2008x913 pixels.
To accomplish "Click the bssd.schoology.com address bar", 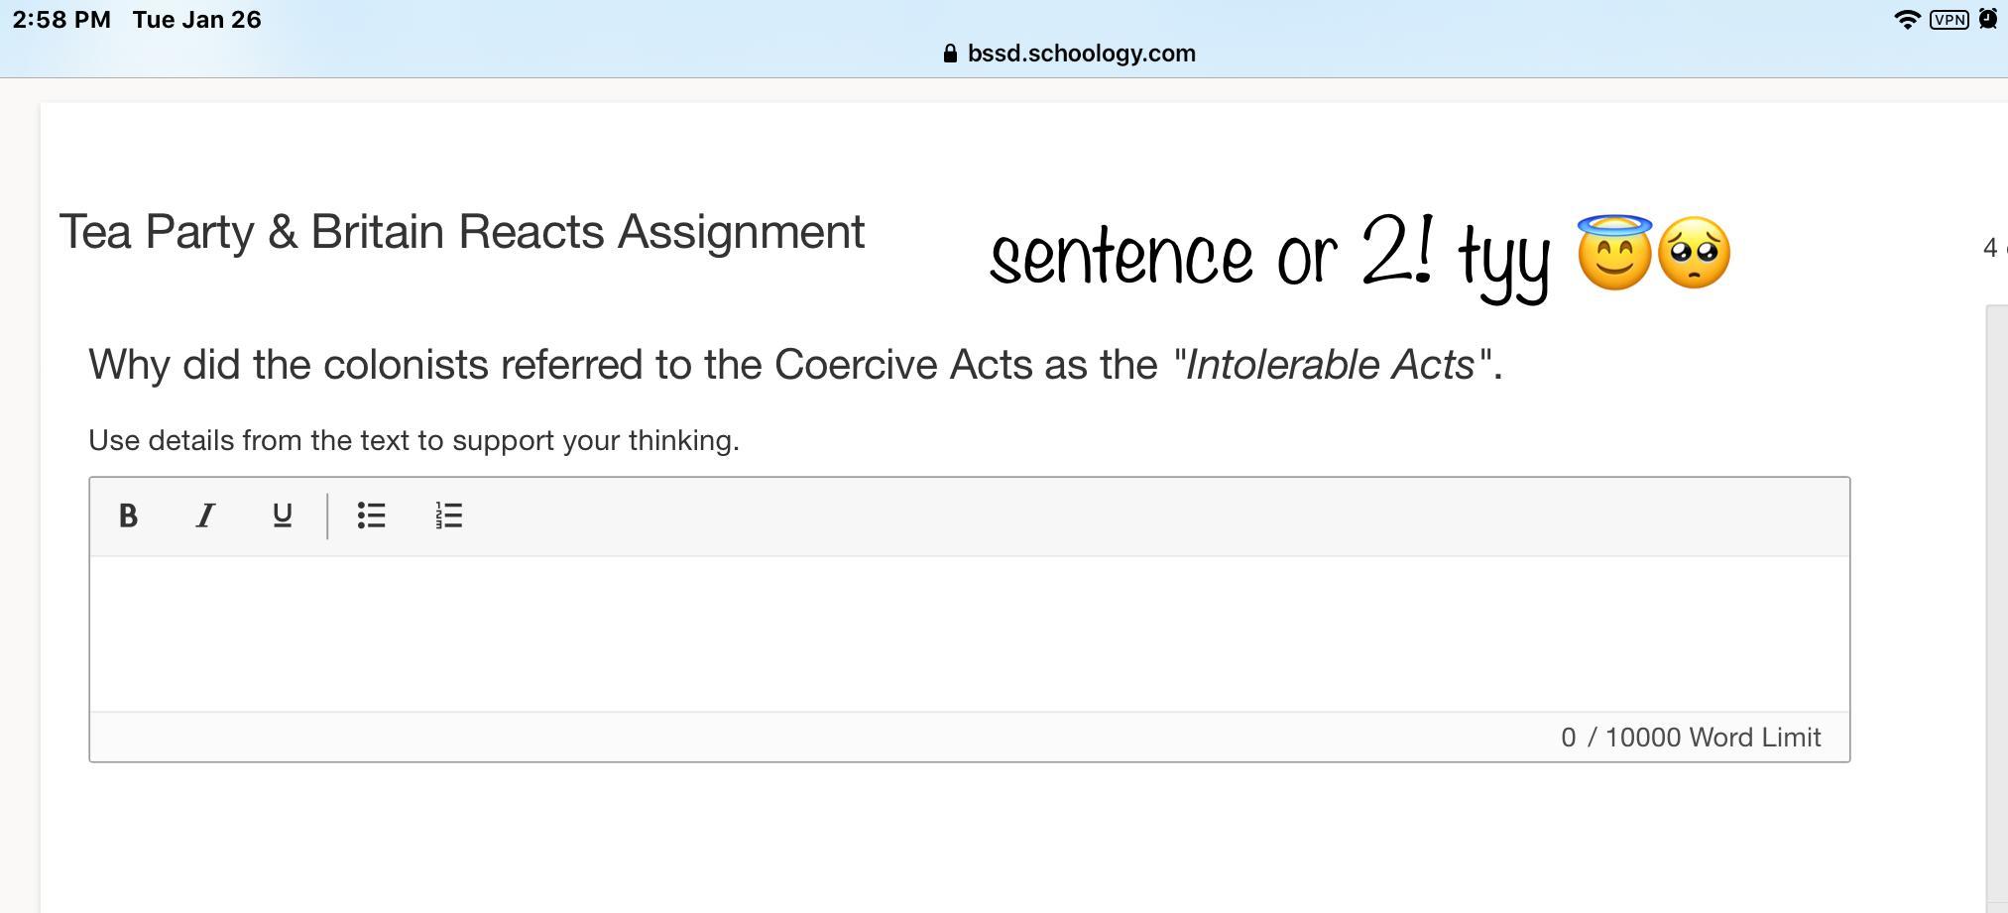I will (x=1081, y=54).
